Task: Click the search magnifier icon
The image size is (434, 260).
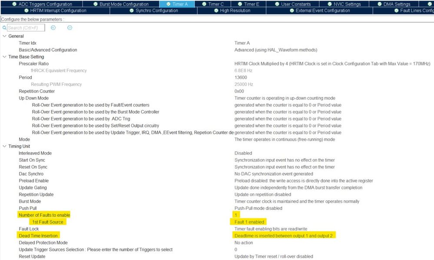Action: (x=4, y=28)
